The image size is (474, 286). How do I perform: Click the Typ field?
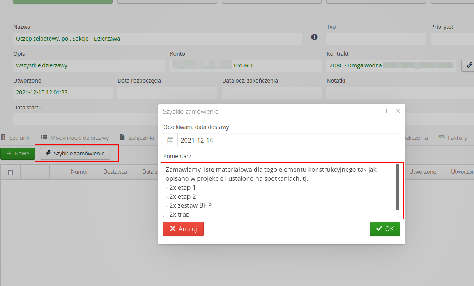pyautogui.click(x=376, y=39)
